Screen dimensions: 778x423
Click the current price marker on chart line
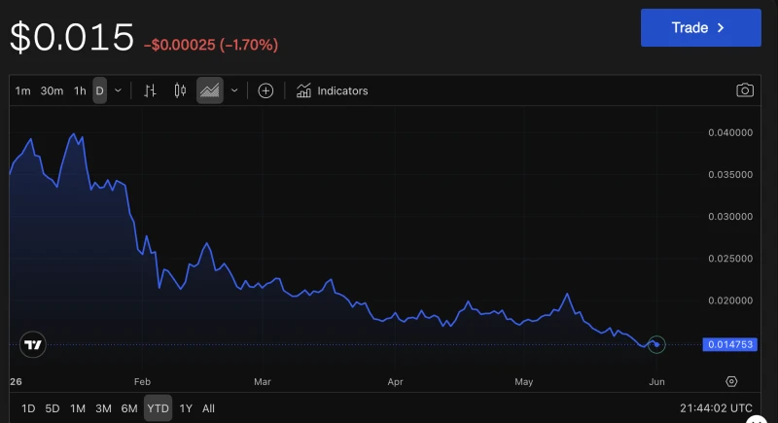click(x=656, y=344)
